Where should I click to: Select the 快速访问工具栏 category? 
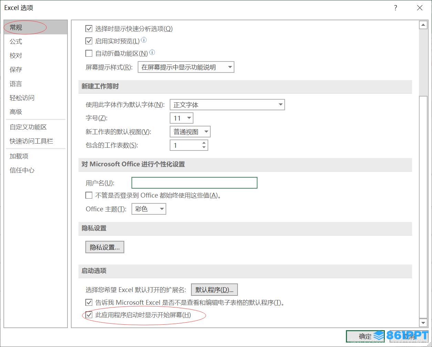36,141
